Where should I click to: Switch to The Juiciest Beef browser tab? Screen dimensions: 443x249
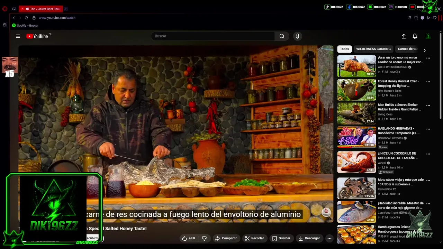coord(40,9)
